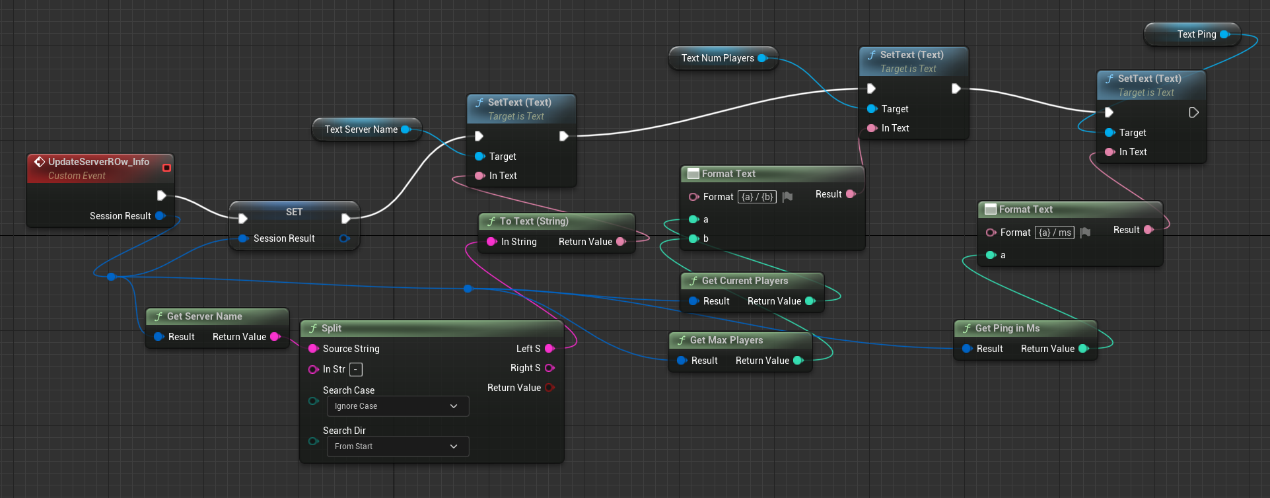Screen dimensions: 1270x498
Task: Select the Get Max Players node header
Action: click(x=726, y=340)
